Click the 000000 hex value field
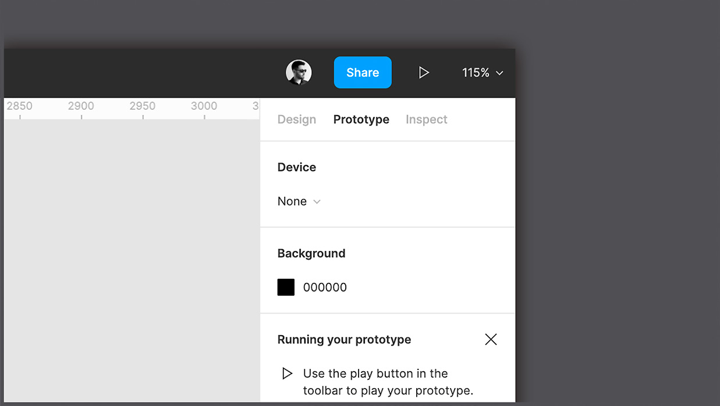 point(324,287)
